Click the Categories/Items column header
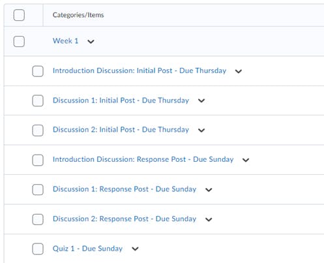324x263 pixels. (78, 15)
